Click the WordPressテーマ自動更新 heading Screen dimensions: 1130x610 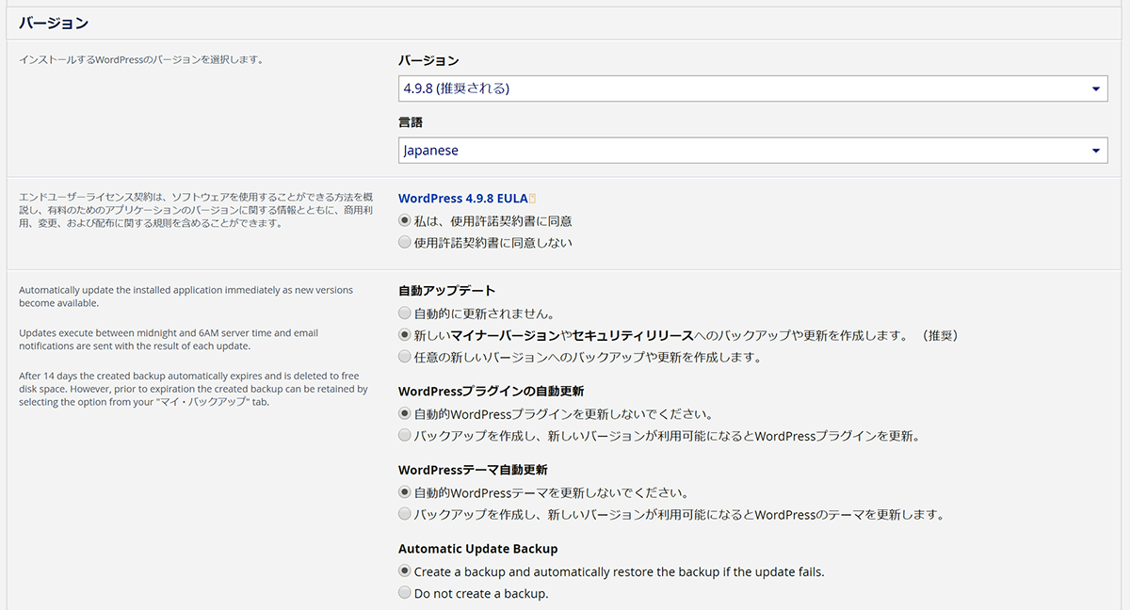click(473, 470)
